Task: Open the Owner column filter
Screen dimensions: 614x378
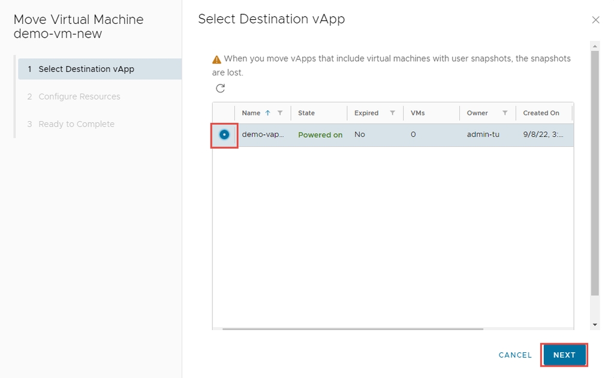Action: (505, 113)
